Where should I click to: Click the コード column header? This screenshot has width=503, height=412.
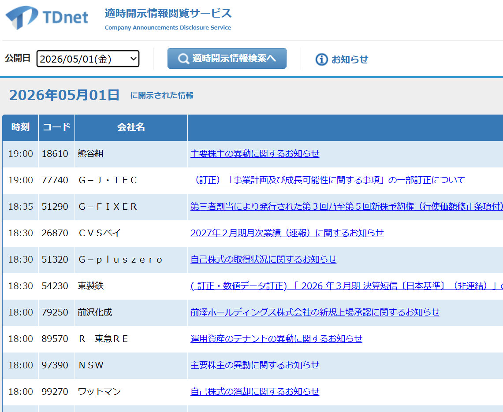click(56, 127)
